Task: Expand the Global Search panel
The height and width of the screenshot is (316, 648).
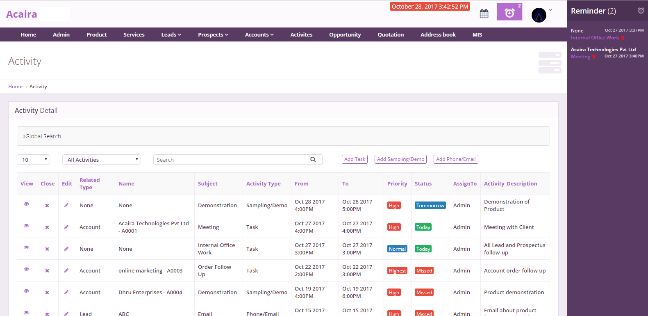Action: [x=42, y=136]
